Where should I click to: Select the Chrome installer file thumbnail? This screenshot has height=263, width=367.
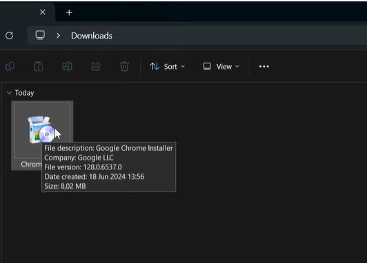point(42,130)
